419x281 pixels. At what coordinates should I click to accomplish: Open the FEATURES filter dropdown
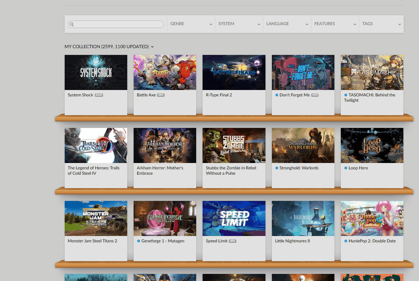pyautogui.click(x=335, y=24)
